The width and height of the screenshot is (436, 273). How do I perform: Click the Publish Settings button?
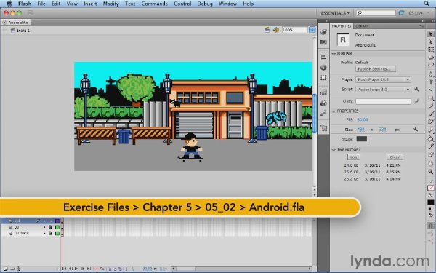coord(376,69)
